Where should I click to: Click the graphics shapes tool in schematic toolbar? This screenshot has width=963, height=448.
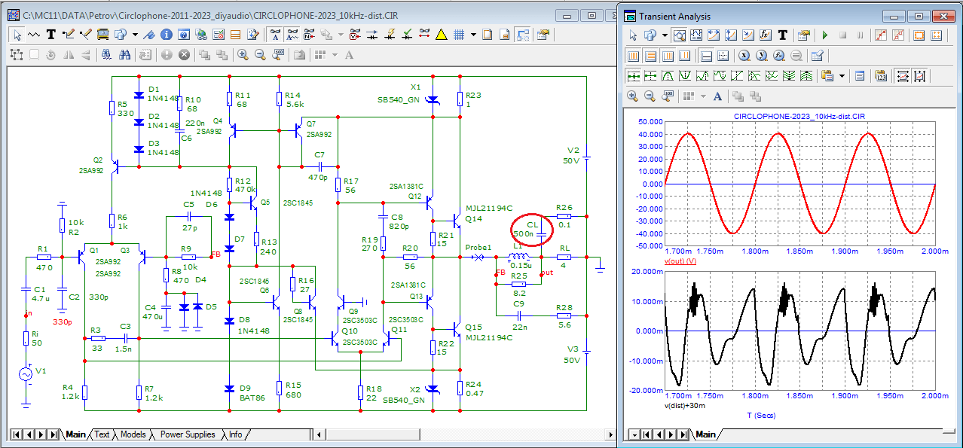[120, 35]
